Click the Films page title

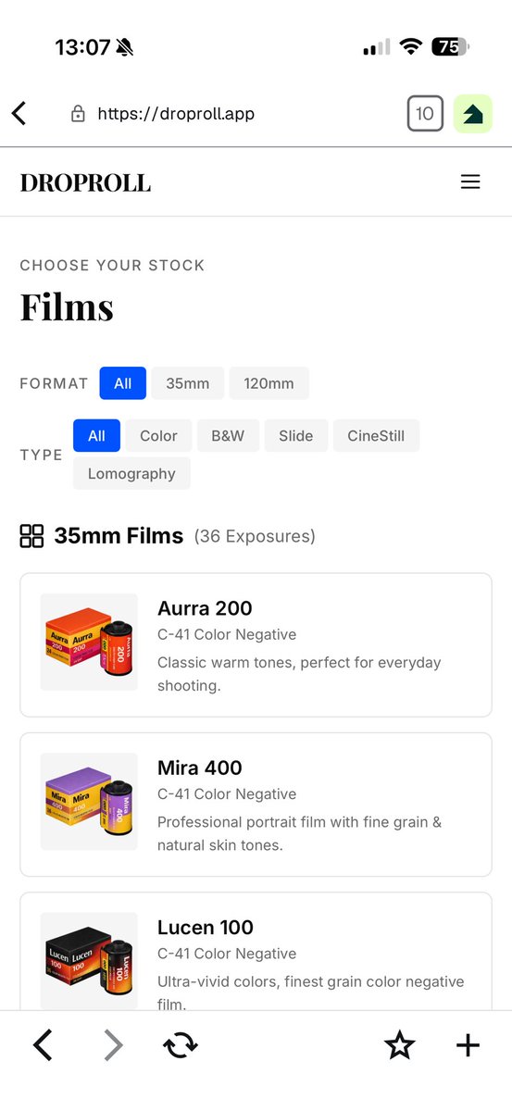pyautogui.click(x=67, y=307)
